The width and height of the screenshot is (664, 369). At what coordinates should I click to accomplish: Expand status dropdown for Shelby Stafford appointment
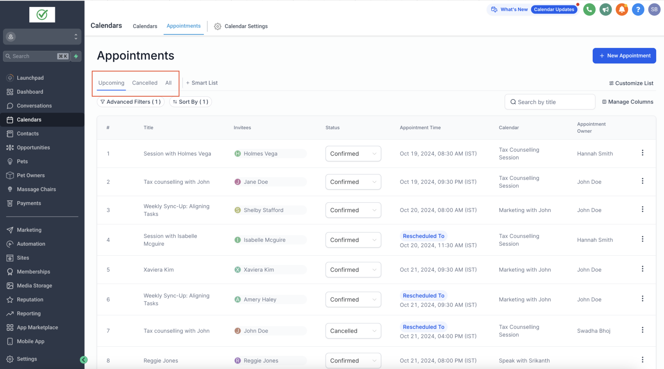click(x=353, y=210)
